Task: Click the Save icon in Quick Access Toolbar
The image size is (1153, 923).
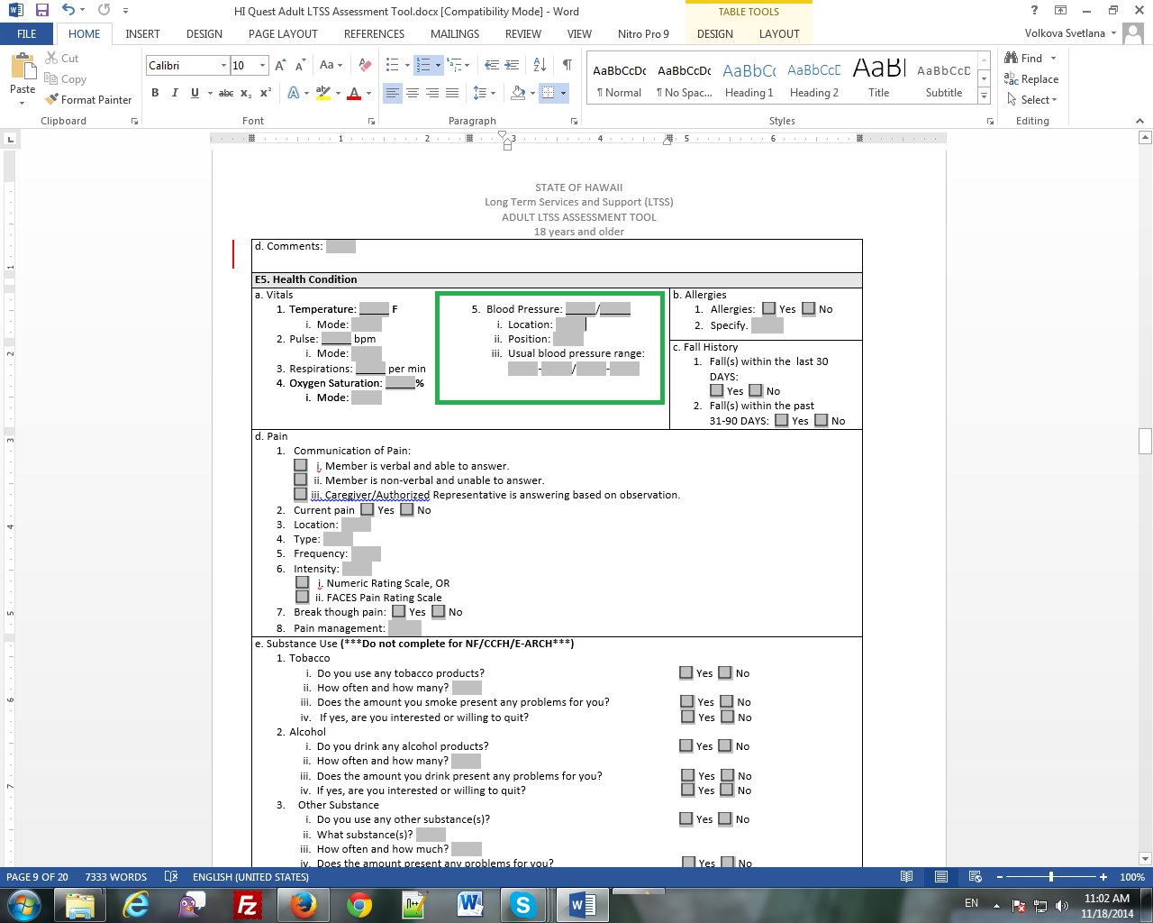Action: click(42, 11)
